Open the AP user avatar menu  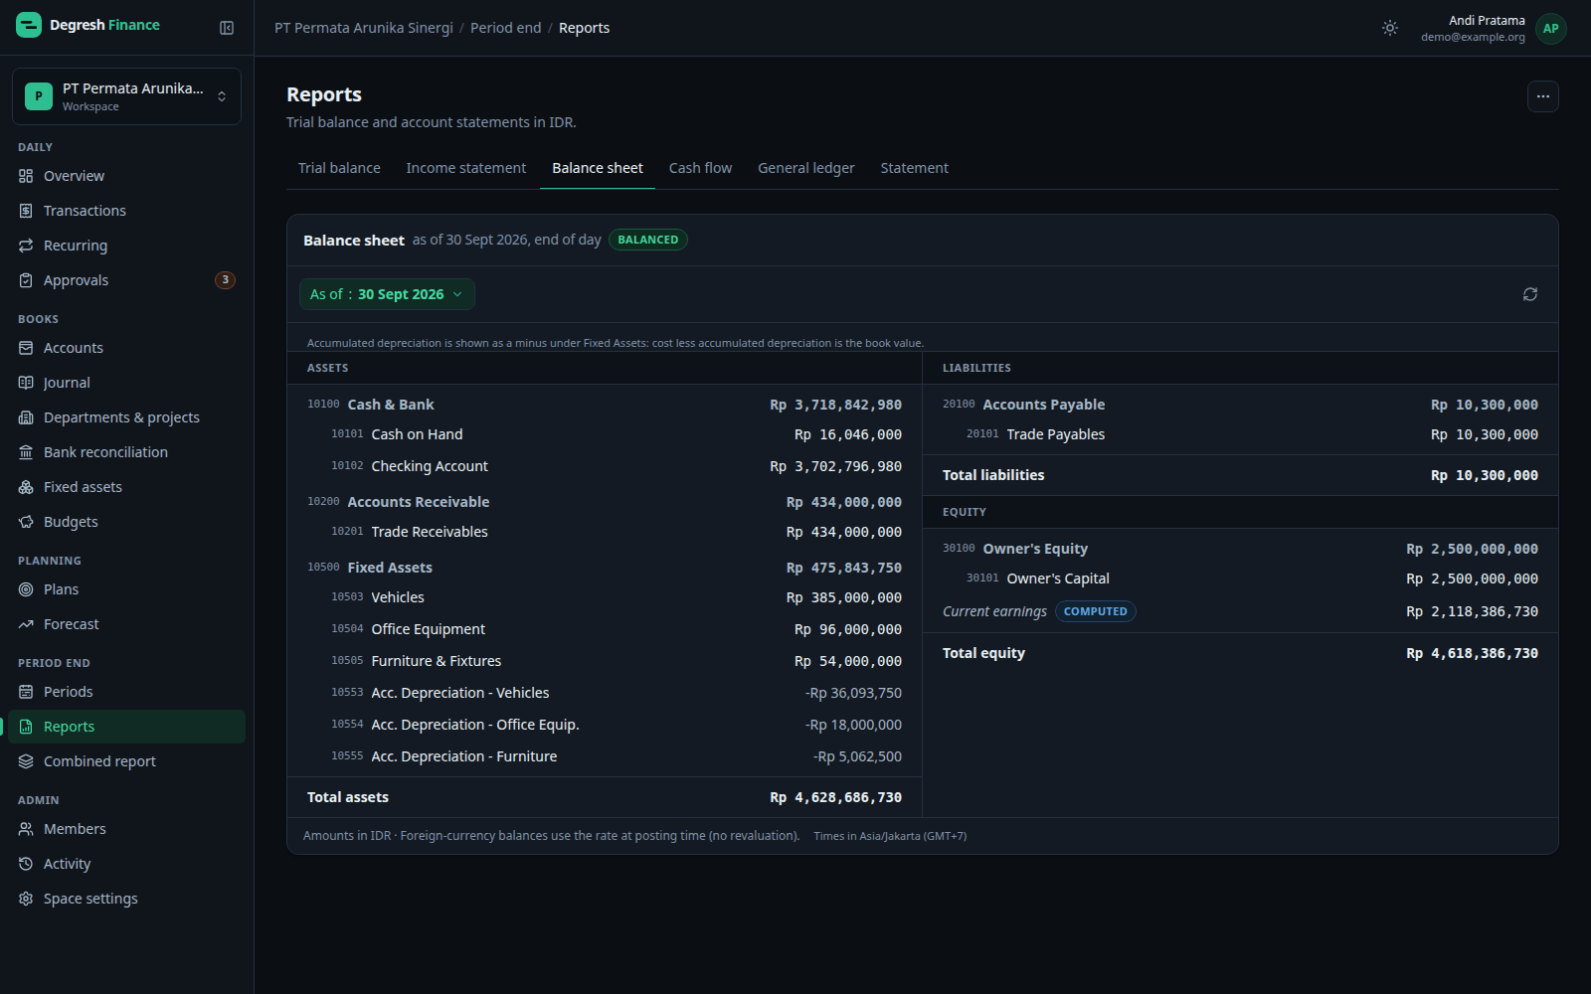point(1550,28)
